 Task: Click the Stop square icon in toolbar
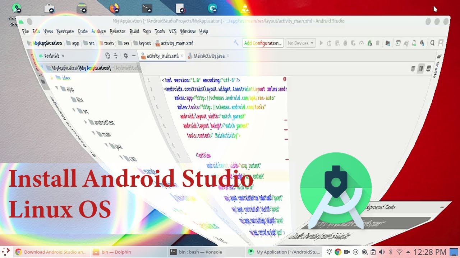377,43
